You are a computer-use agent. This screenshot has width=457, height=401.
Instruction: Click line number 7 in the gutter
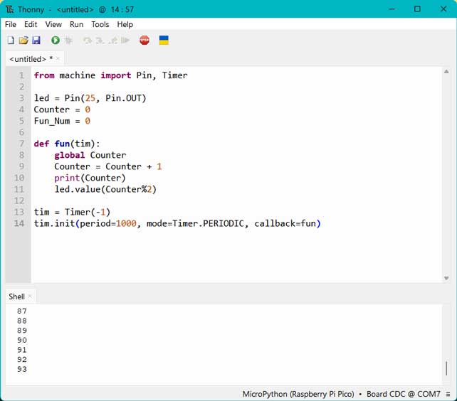[x=21, y=144]
